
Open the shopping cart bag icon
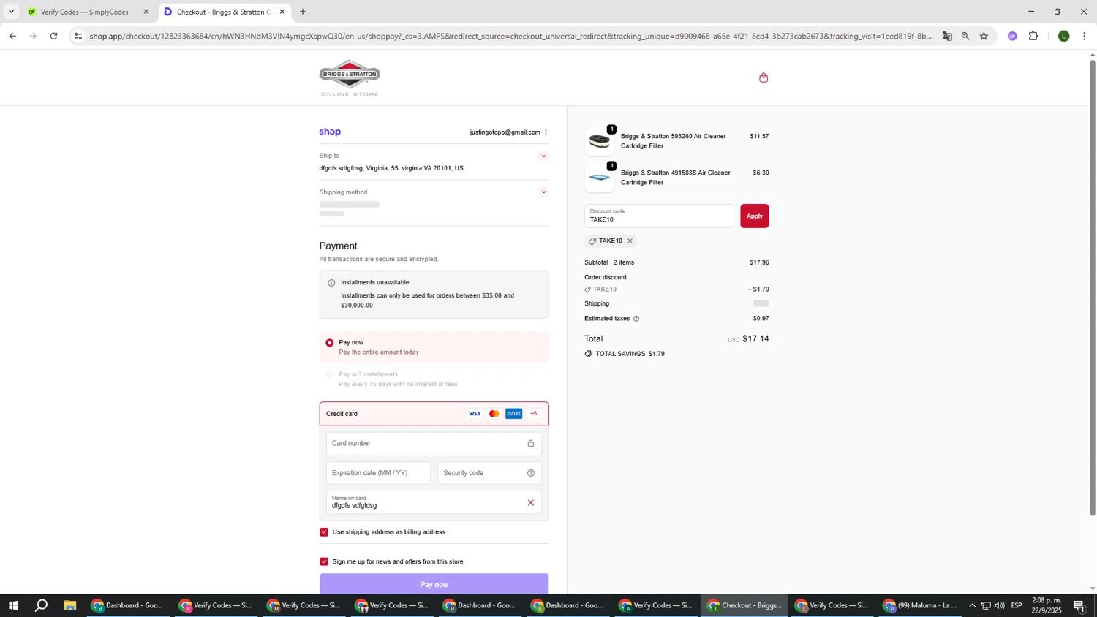tap(764, 77)
